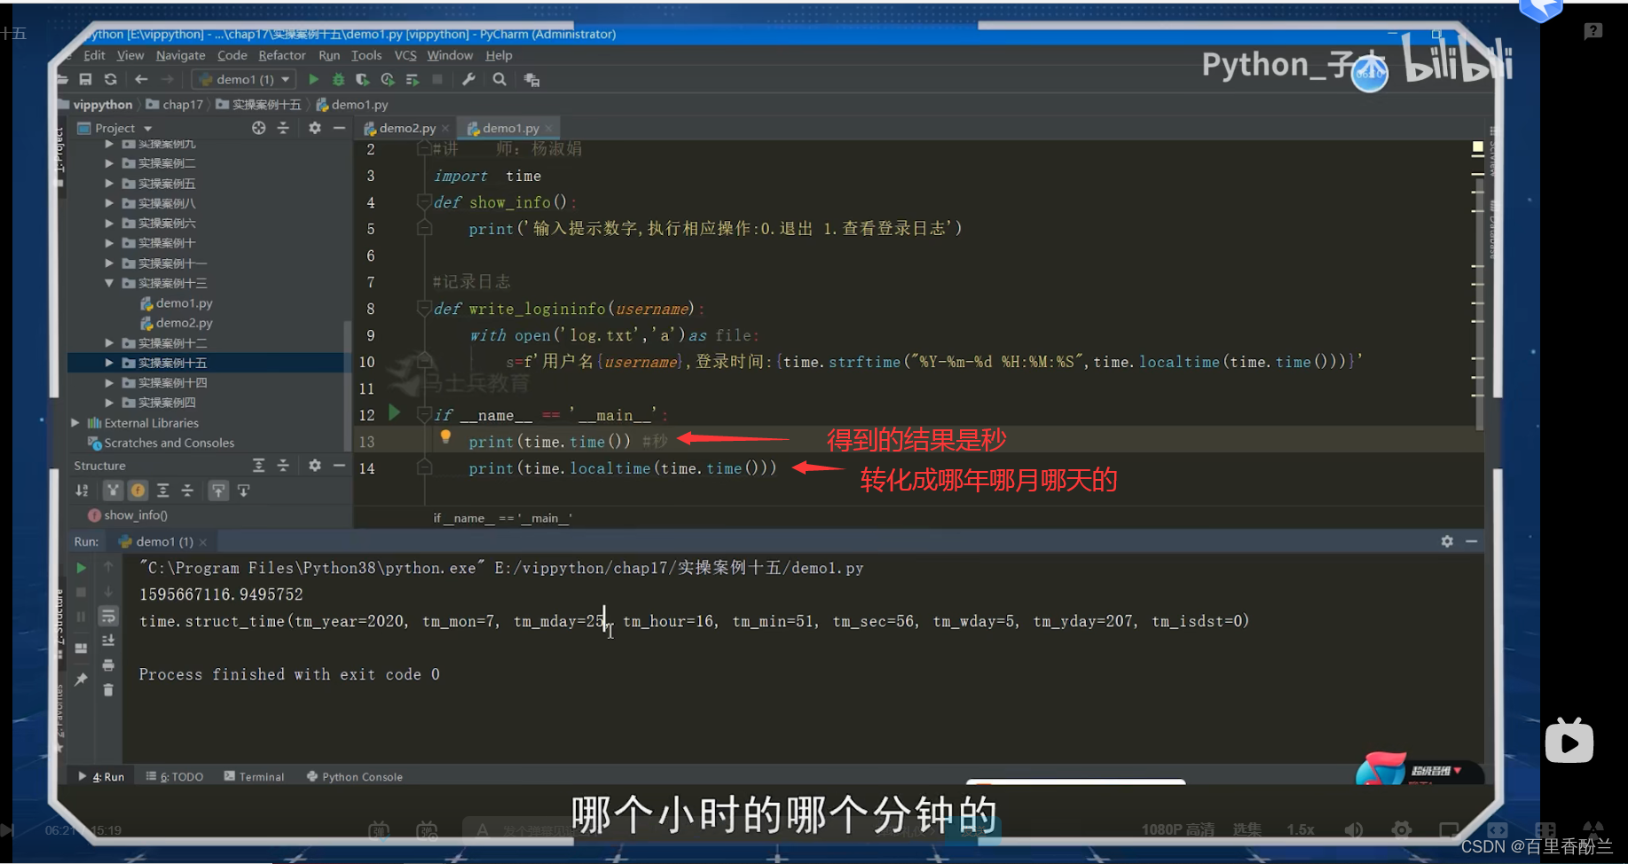Click the bilibili video play button overlay

click(1569, 742)
